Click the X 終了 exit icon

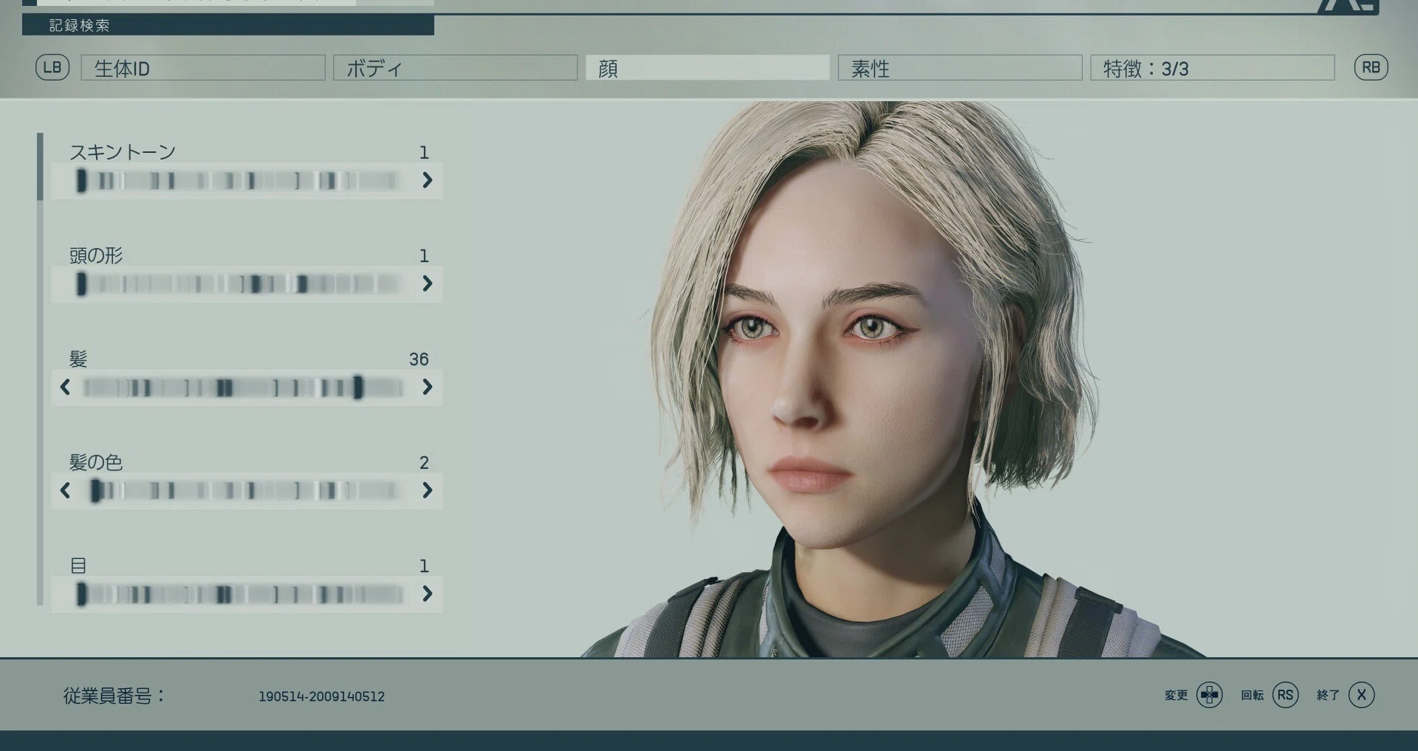pyautogui.click(x=1361, y=695)
